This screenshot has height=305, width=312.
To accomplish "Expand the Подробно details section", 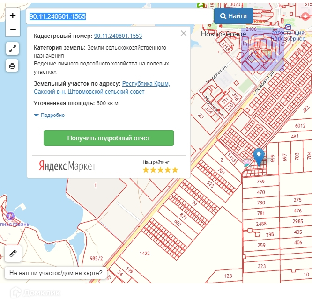I will [x=52, y=116].
